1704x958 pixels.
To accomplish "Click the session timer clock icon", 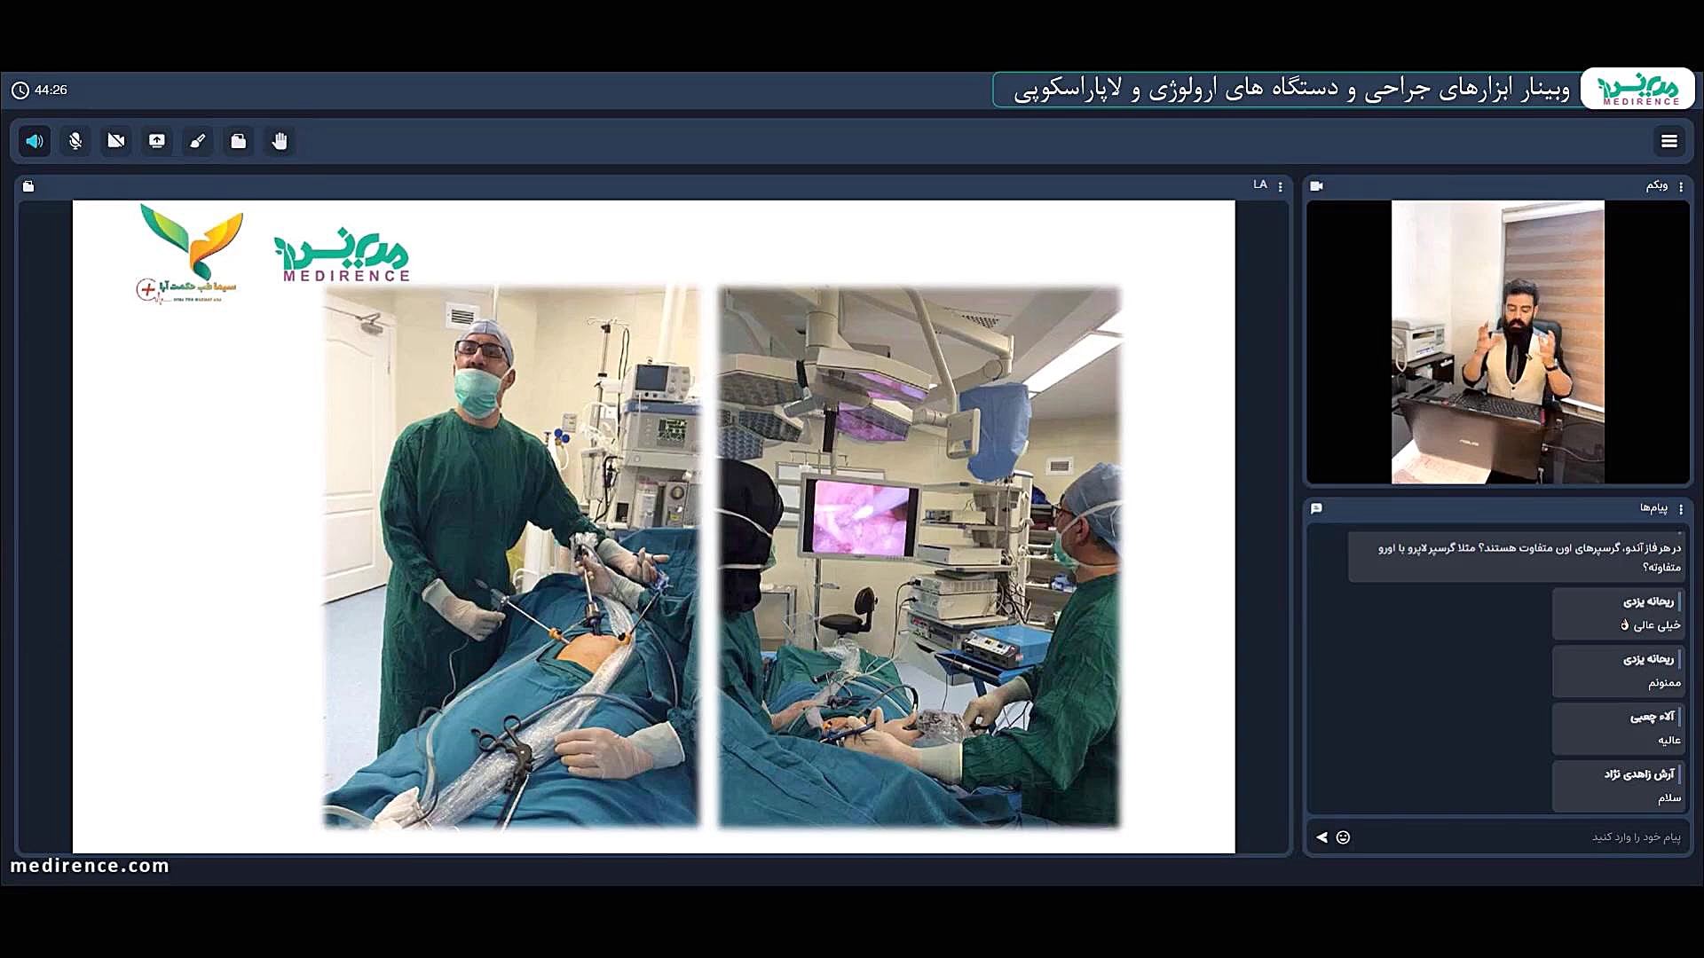I will tap(20, 90).
